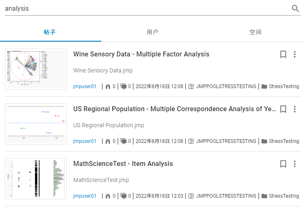The height and width of the screenshot is (210, 303).
Task: Bookmark the US Regional Population post
Action: pyautogui.click(x=283, y=109)
